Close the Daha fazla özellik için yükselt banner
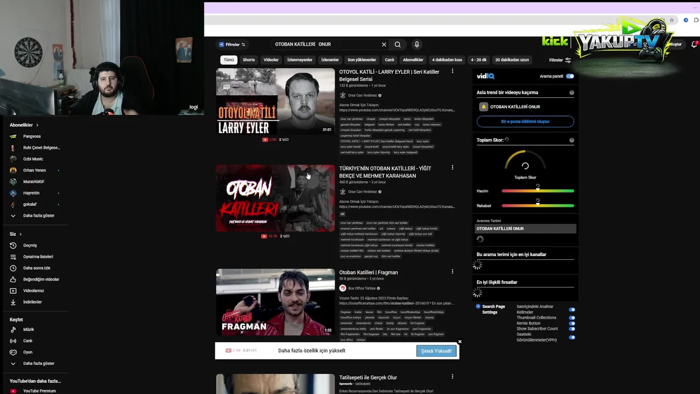This screenshot has height=394, width=700. 459,341
